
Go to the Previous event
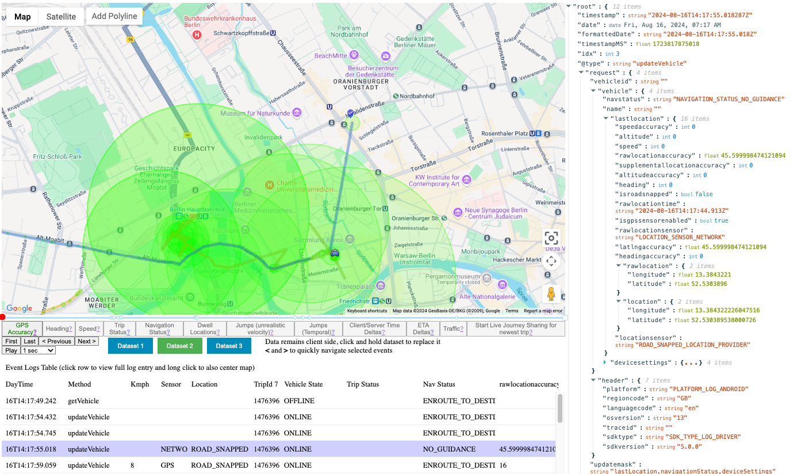[56, 341]
